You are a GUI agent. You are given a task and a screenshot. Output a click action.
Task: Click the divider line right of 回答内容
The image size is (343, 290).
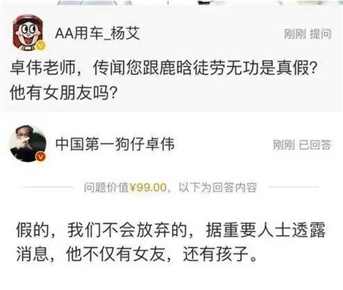pyautogui.click(x=294, y=187)
